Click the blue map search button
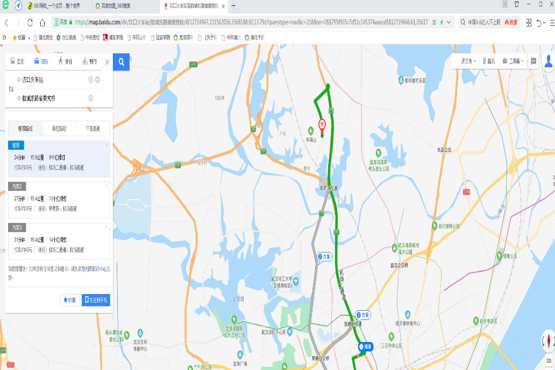 (122, 61)
